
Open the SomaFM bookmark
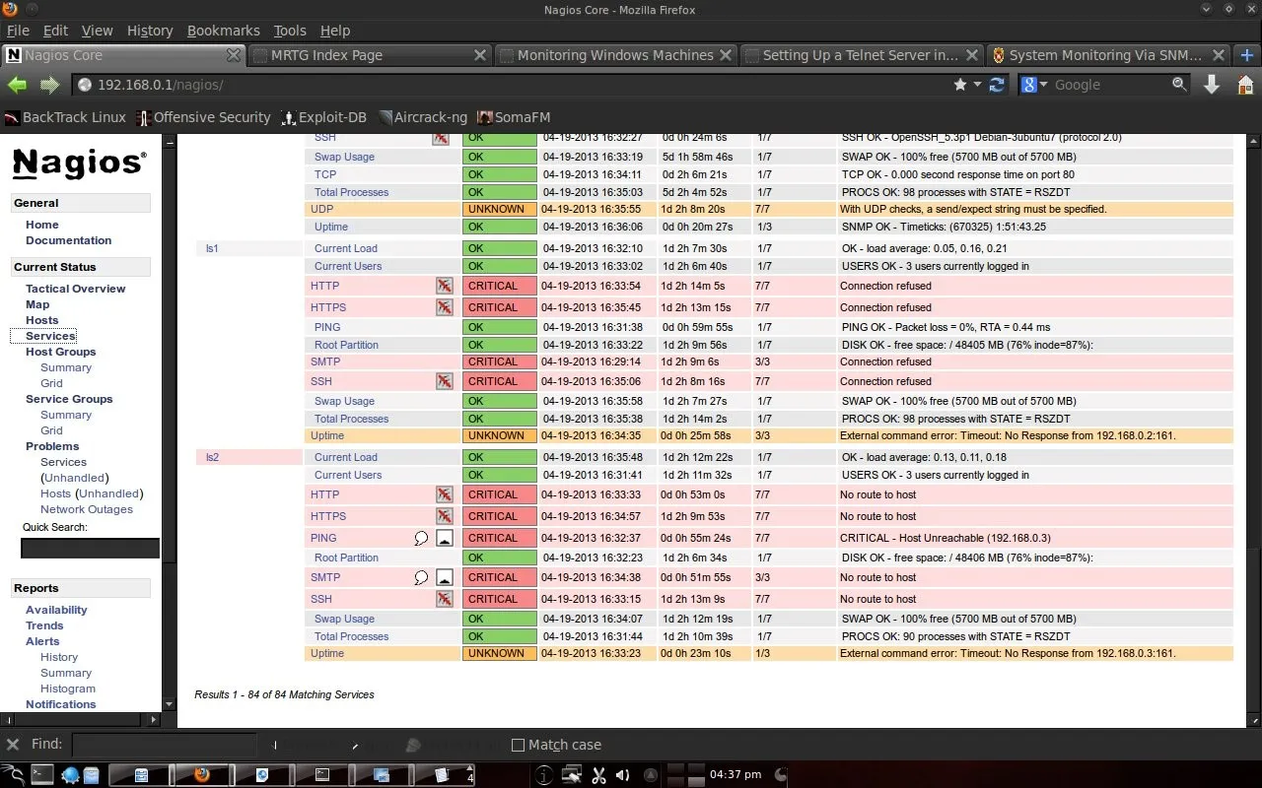pyautogui.click(x=514, y=117)
